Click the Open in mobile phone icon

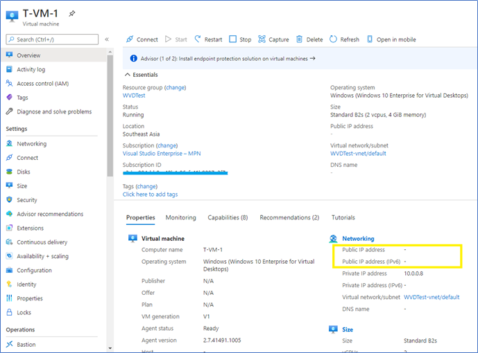[370, 39]
